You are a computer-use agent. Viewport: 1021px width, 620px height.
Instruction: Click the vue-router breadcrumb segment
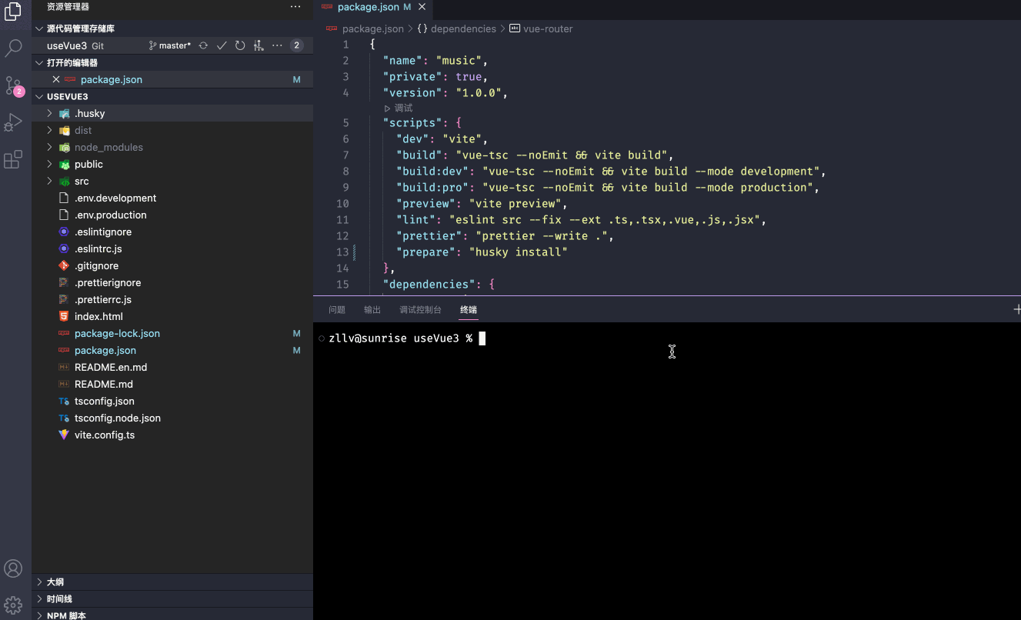click(541, 28)
